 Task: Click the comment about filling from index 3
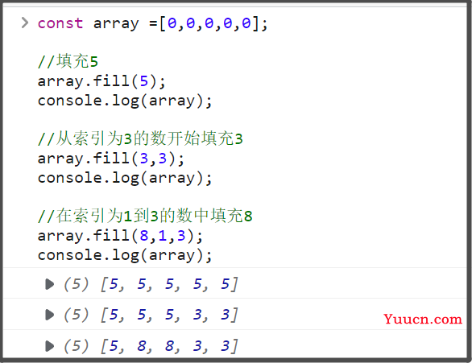[x=140, y=138]
